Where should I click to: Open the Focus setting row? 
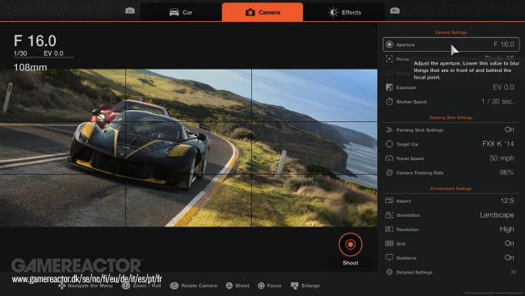coord(451,59)
